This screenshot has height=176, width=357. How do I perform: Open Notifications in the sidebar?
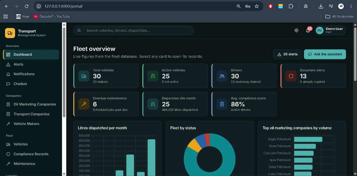(x=31, y=74)
